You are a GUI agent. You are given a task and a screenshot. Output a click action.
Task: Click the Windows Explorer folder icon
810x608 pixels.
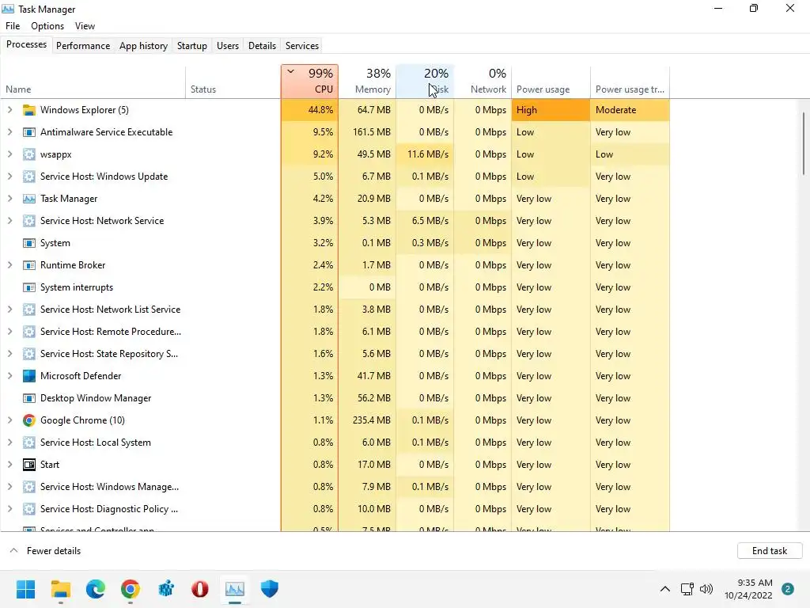(x=29, y=110)
